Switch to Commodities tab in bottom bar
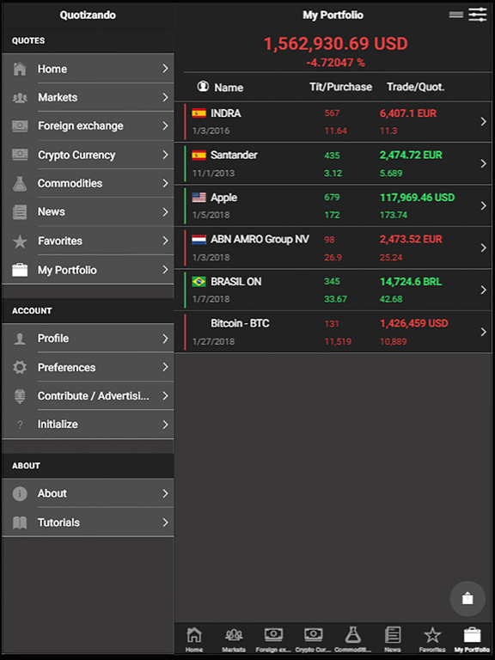The height and width of the screenshot is (660, 495). point(352,640)
